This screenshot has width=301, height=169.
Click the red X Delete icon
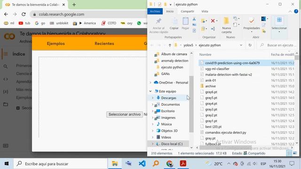click(213, 21)
